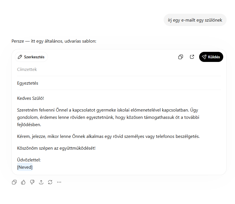The image size is (235, 204).
Task: Click 'Köszönöm szépen az együttműködését!' line
Action: (x=56, y=148)
